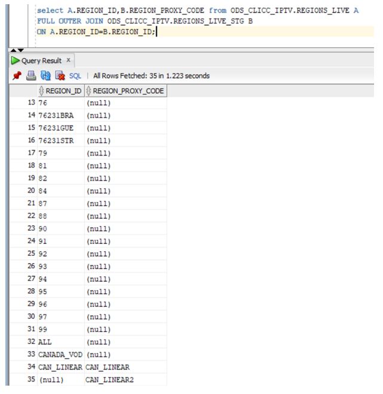Image resolution: width=383 pixels, height=394 pixels.
Task: Click the green run icon on Query Result tab
Action: click(15, 60)
